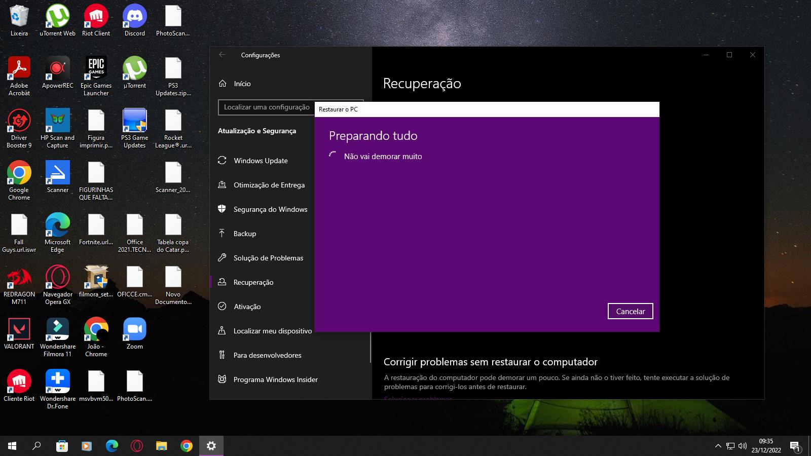Click the Otimização de Entrega icon

222,185
